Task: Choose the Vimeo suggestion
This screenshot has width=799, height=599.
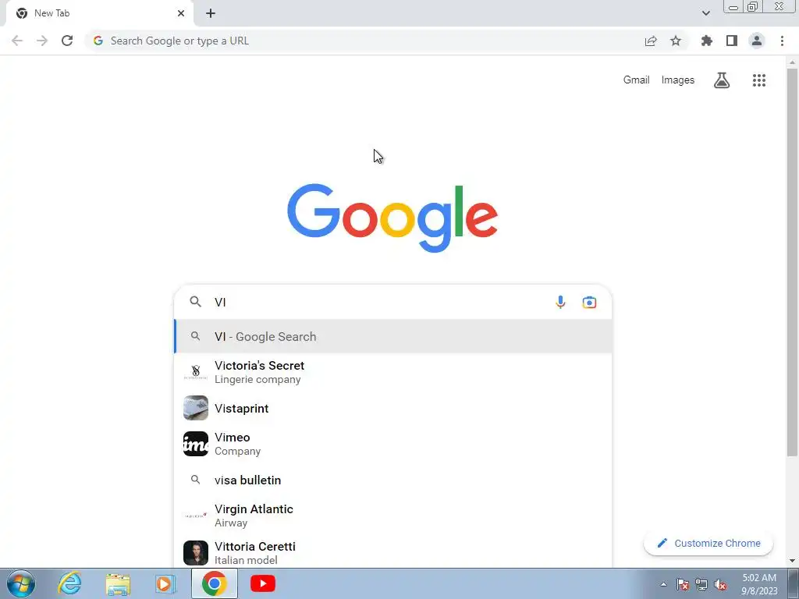Action: coord(393,444)
